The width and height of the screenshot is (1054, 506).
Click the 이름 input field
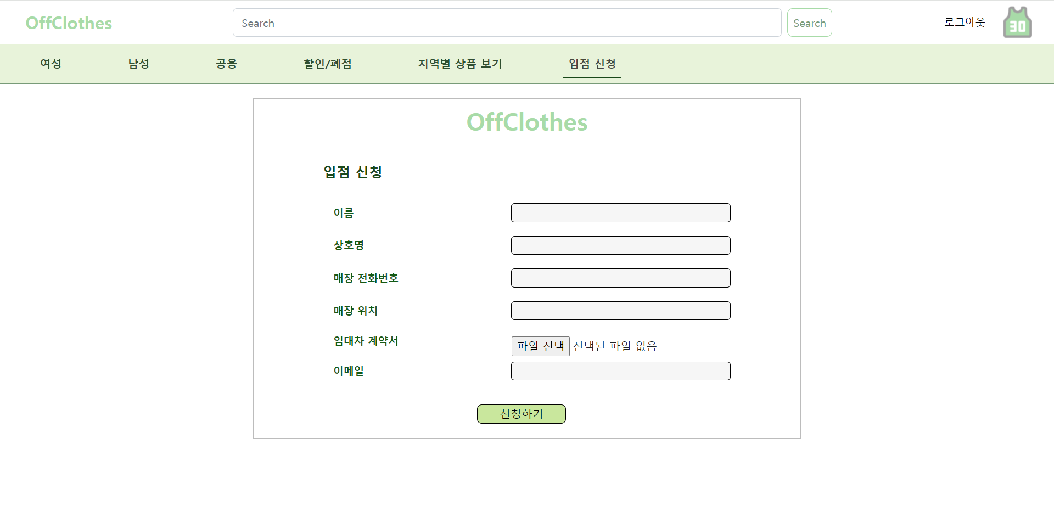(620, 212)
